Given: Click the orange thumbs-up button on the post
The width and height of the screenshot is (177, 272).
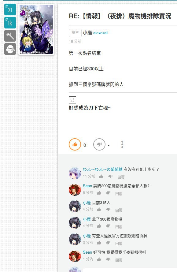Looking at the screenshot, I should point(75,144).
